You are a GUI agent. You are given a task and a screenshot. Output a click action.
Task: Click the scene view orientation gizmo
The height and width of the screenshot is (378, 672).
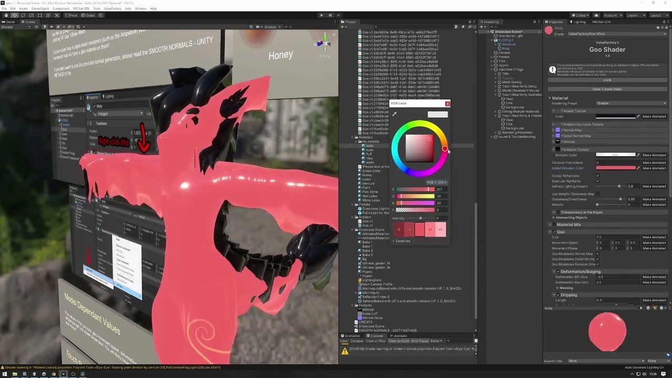[324, 43]
